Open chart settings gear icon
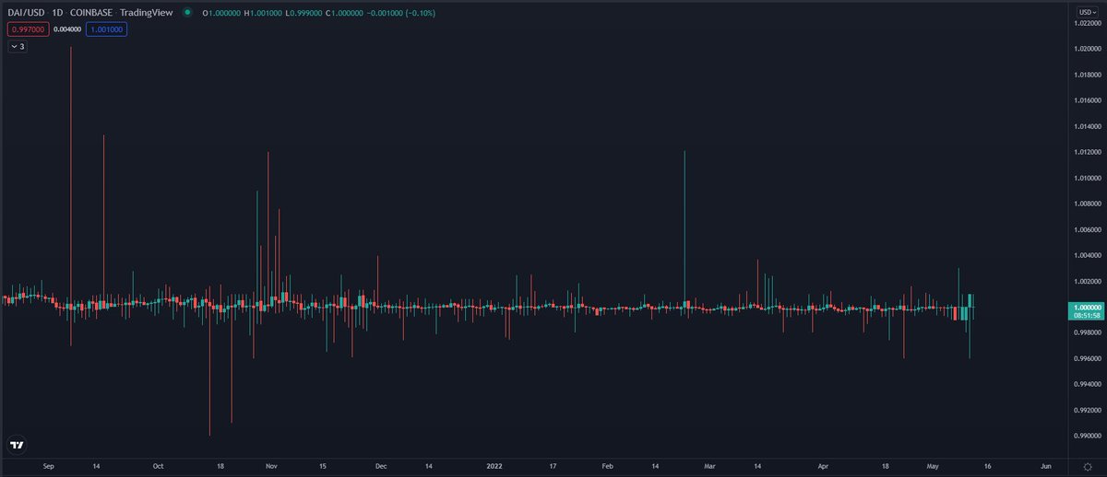Viewport: 1107px width, 477px height. point(1087,466)
